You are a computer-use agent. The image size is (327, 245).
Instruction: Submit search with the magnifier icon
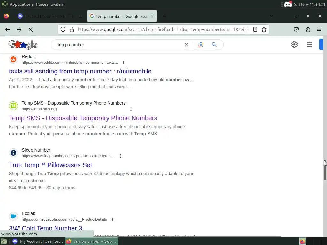214,45
